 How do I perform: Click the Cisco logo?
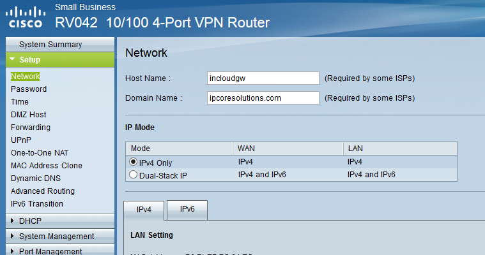26,17
